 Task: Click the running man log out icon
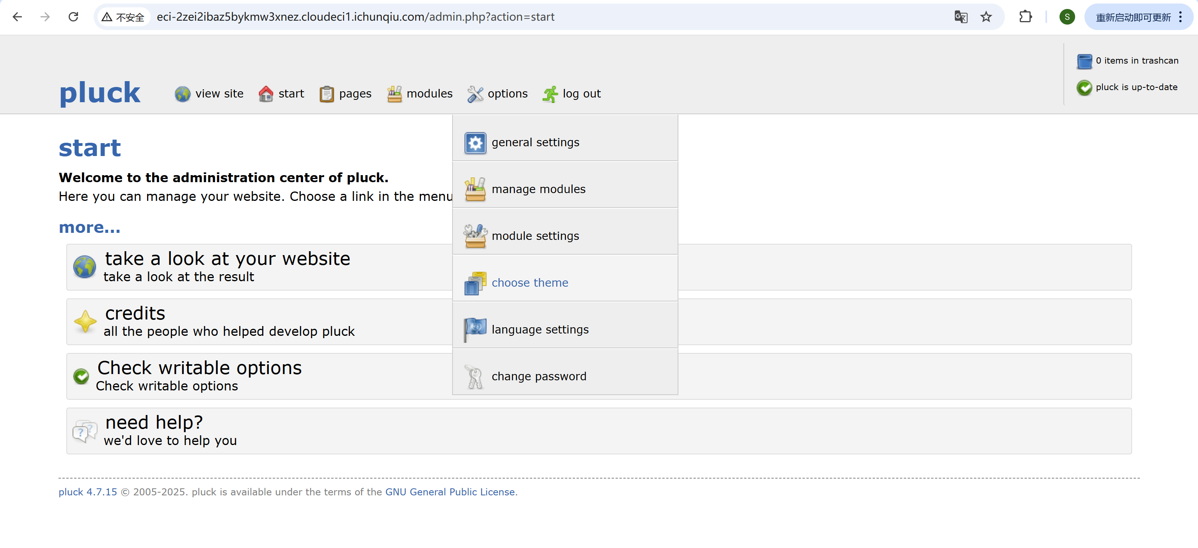[550, 94]
